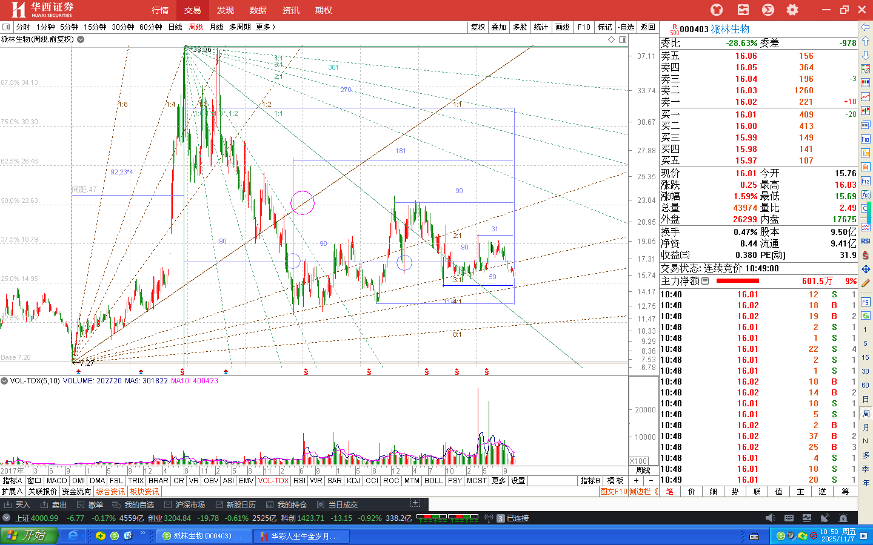Open 我的自选 watchlist
Screen dimensions: 873x545
tap(133, 504)
